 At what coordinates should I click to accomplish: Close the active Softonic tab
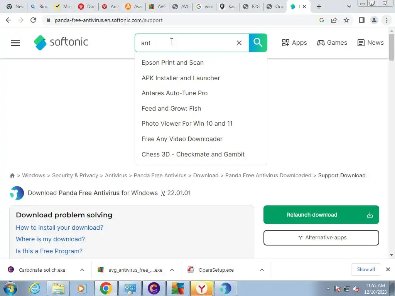(x=304, y=7)
